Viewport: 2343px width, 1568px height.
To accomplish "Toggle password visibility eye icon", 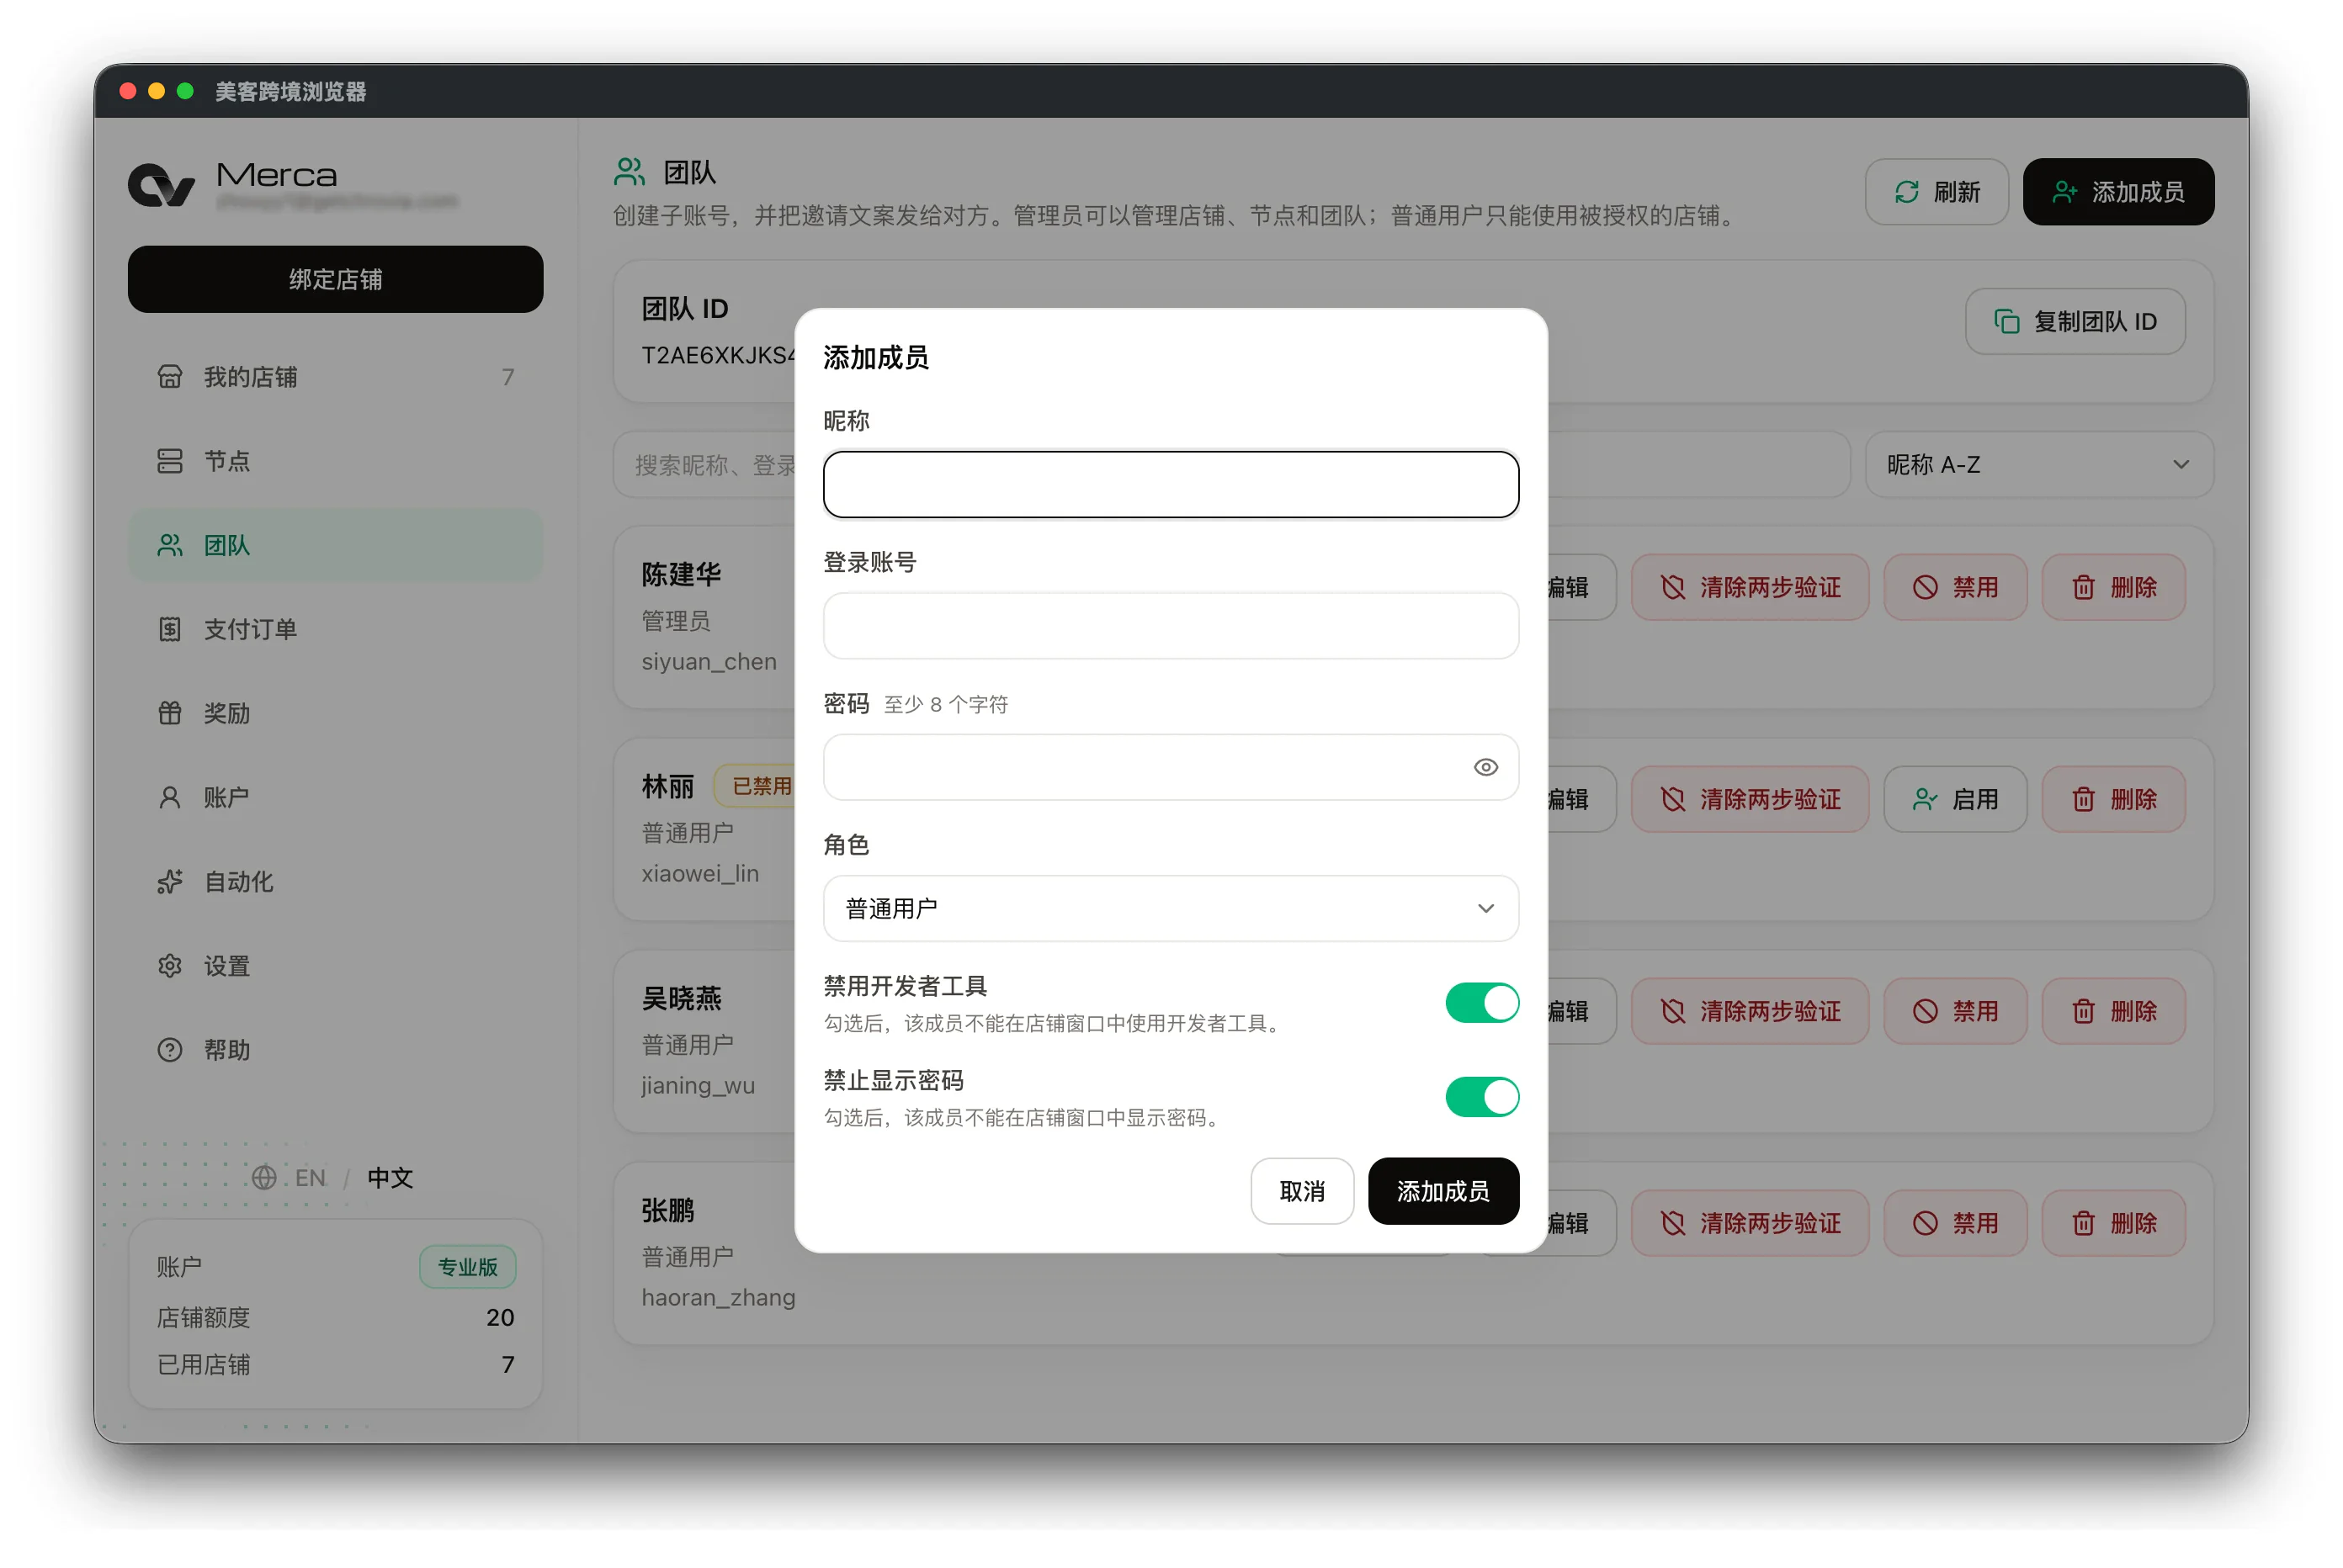I will pyautogui.click(x=1485, y=767).
